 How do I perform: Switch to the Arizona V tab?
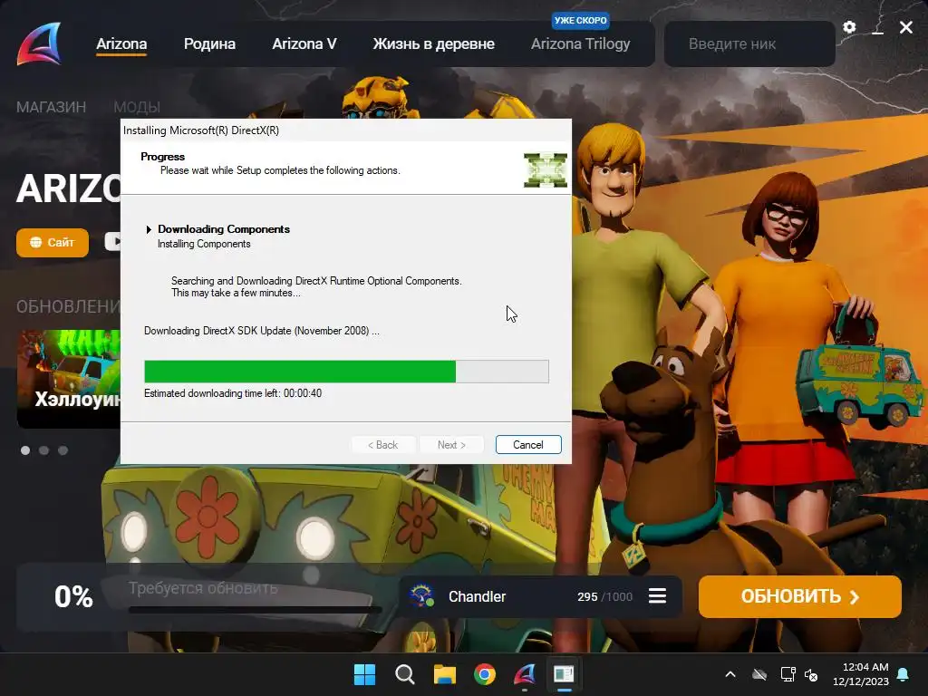tap(304, 43)
